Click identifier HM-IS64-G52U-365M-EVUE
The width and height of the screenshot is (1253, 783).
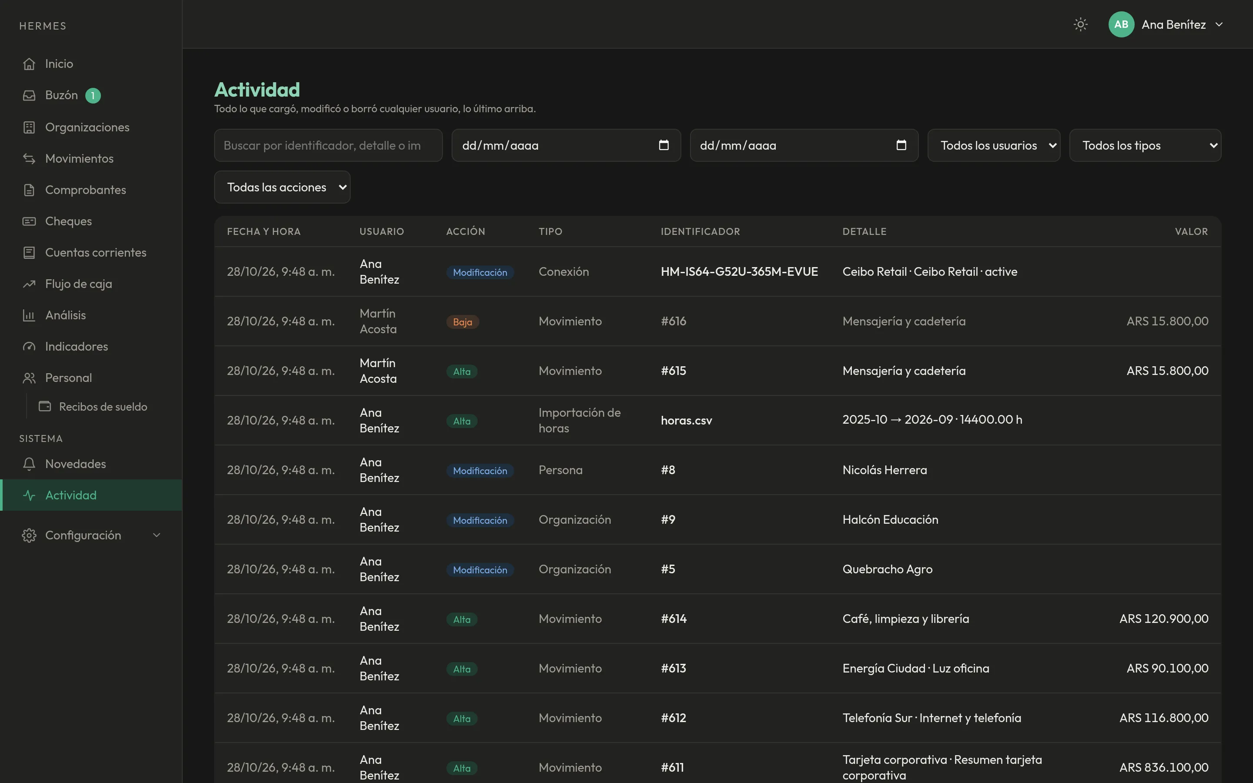[739, 271]
